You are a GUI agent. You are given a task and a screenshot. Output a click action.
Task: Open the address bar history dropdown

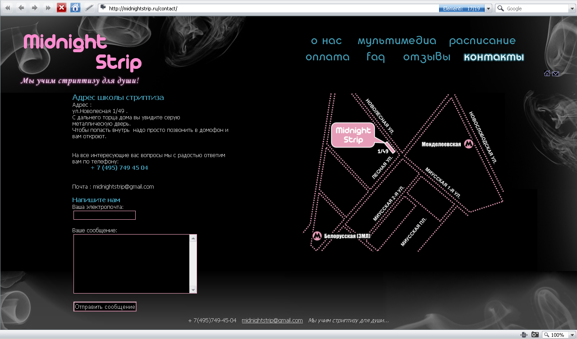tap(489, 9)
